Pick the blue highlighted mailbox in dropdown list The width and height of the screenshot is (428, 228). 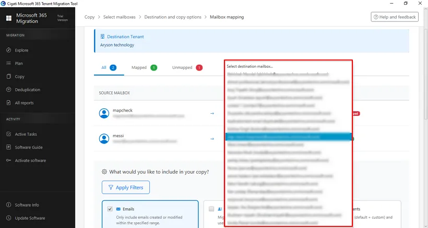pos(288,137)
